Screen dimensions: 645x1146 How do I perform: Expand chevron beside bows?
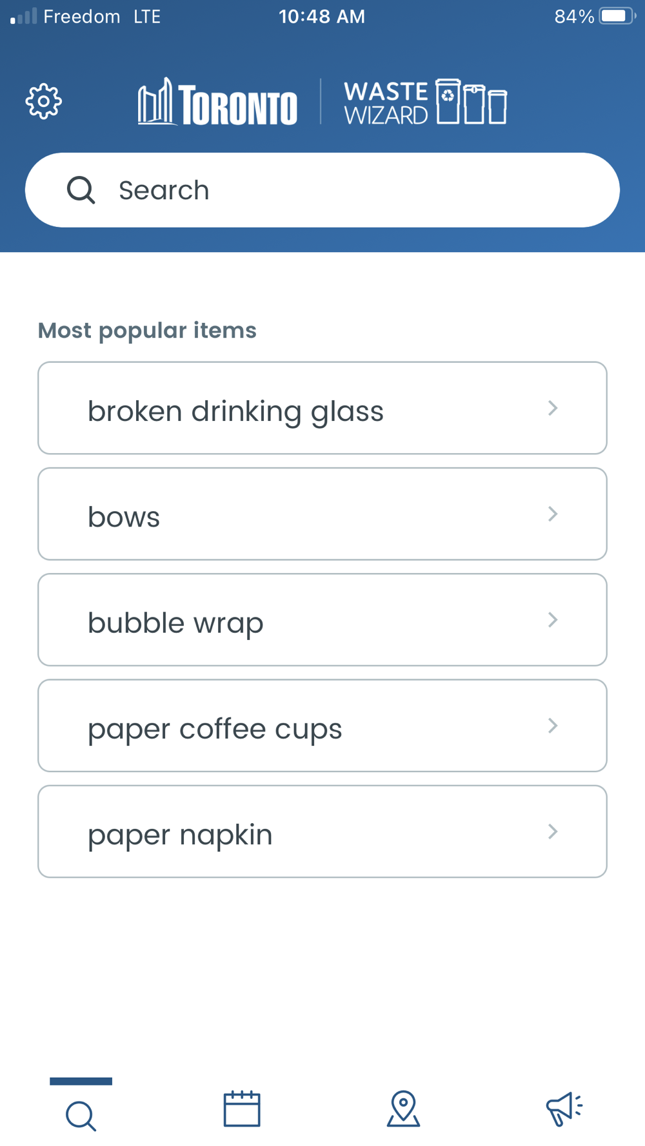[x=553, y=514]
